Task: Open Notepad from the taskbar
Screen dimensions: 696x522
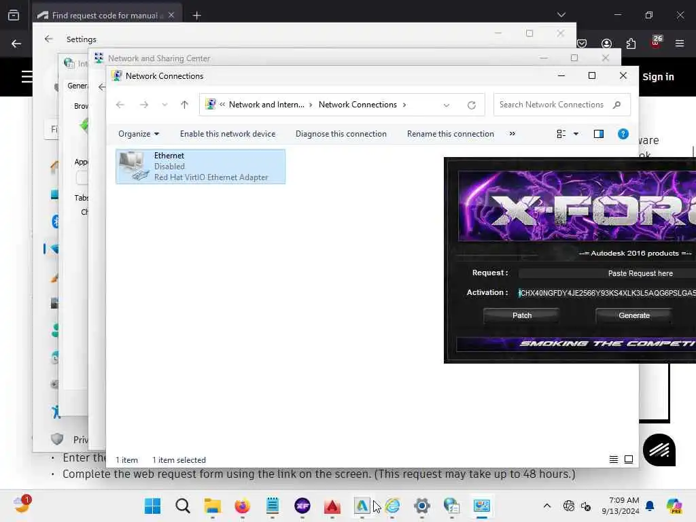Action: (272, 506)
